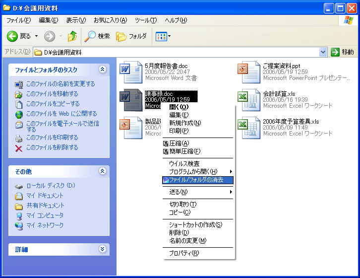Open the views button dropdown arrow

pos(169,36)
